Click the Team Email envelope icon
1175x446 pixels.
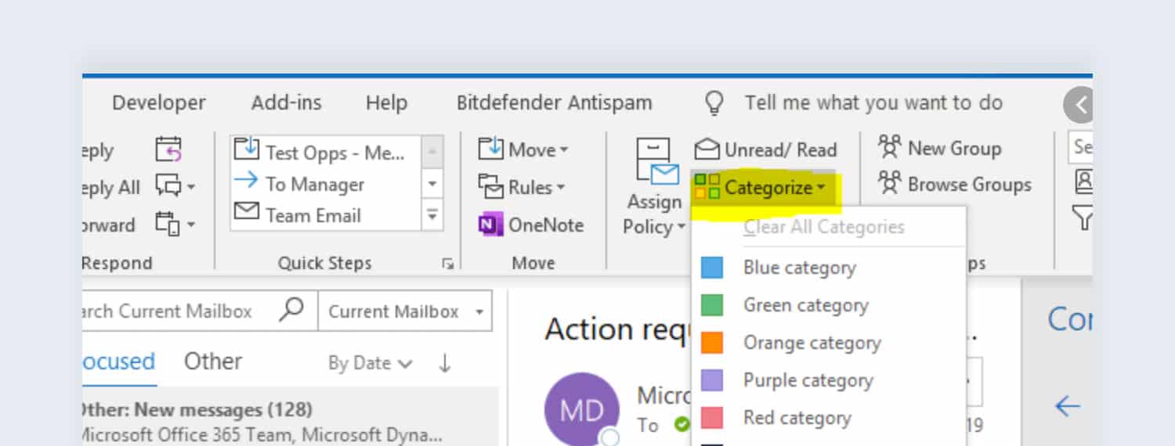tap(246, 213)
